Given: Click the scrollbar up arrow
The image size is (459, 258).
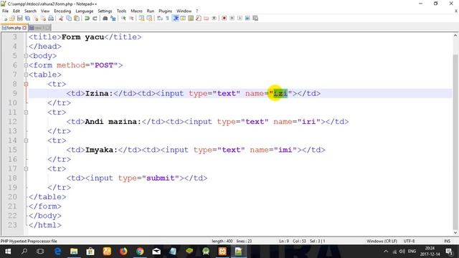Looking at the screenshot, I should tap(455, 35).
